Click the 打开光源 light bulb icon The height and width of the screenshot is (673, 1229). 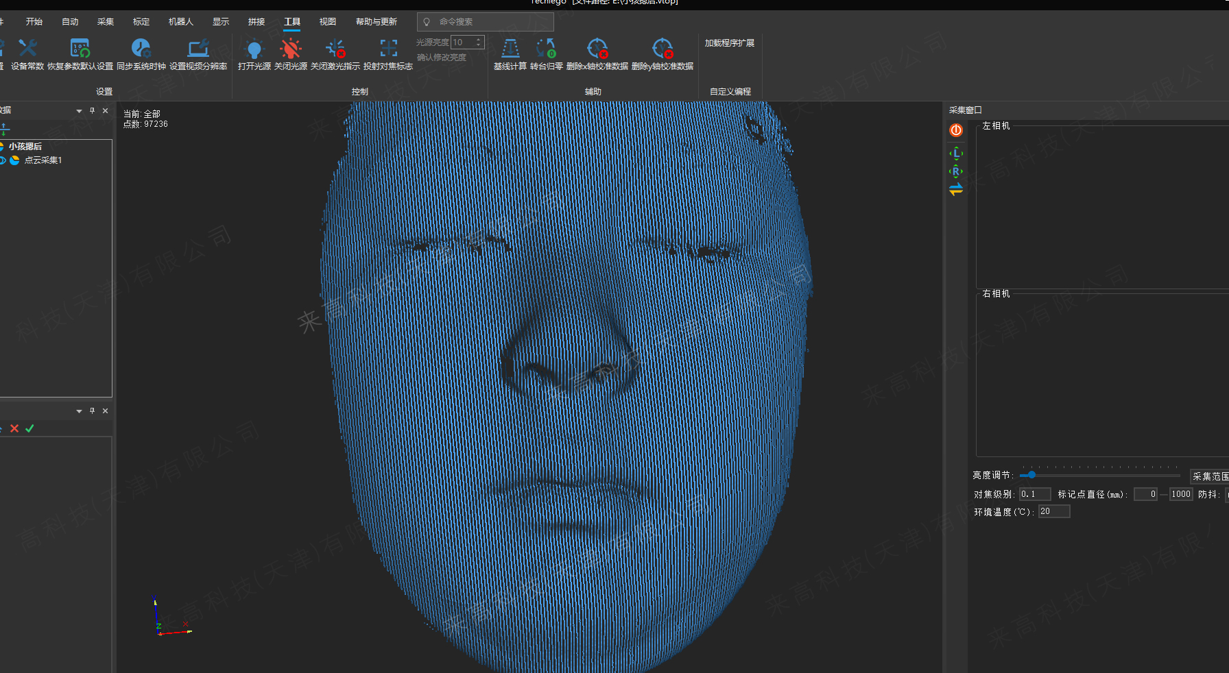(x=254, y=49)
